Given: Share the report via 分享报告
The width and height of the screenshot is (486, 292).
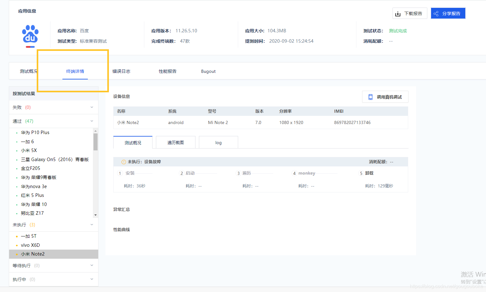Looking at the screenshot, I should point(448,13).
